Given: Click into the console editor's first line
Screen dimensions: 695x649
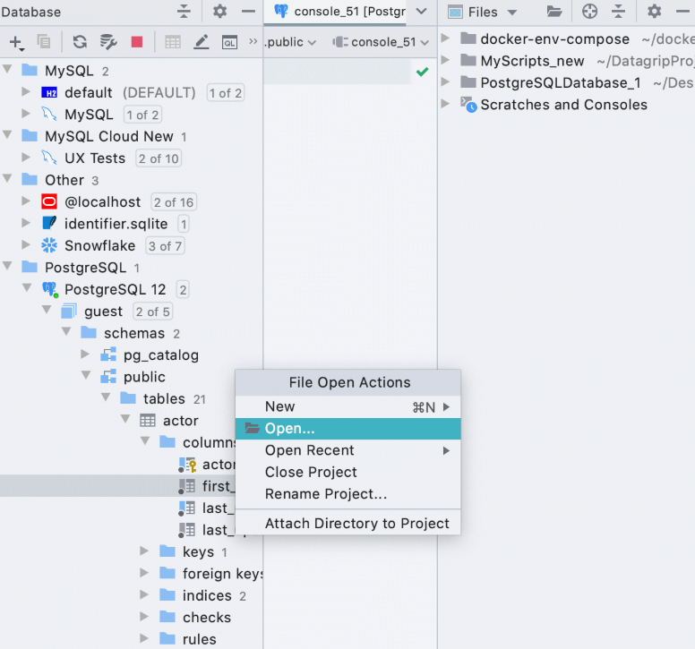Looking at the screenshot, I should pos(337,72).
